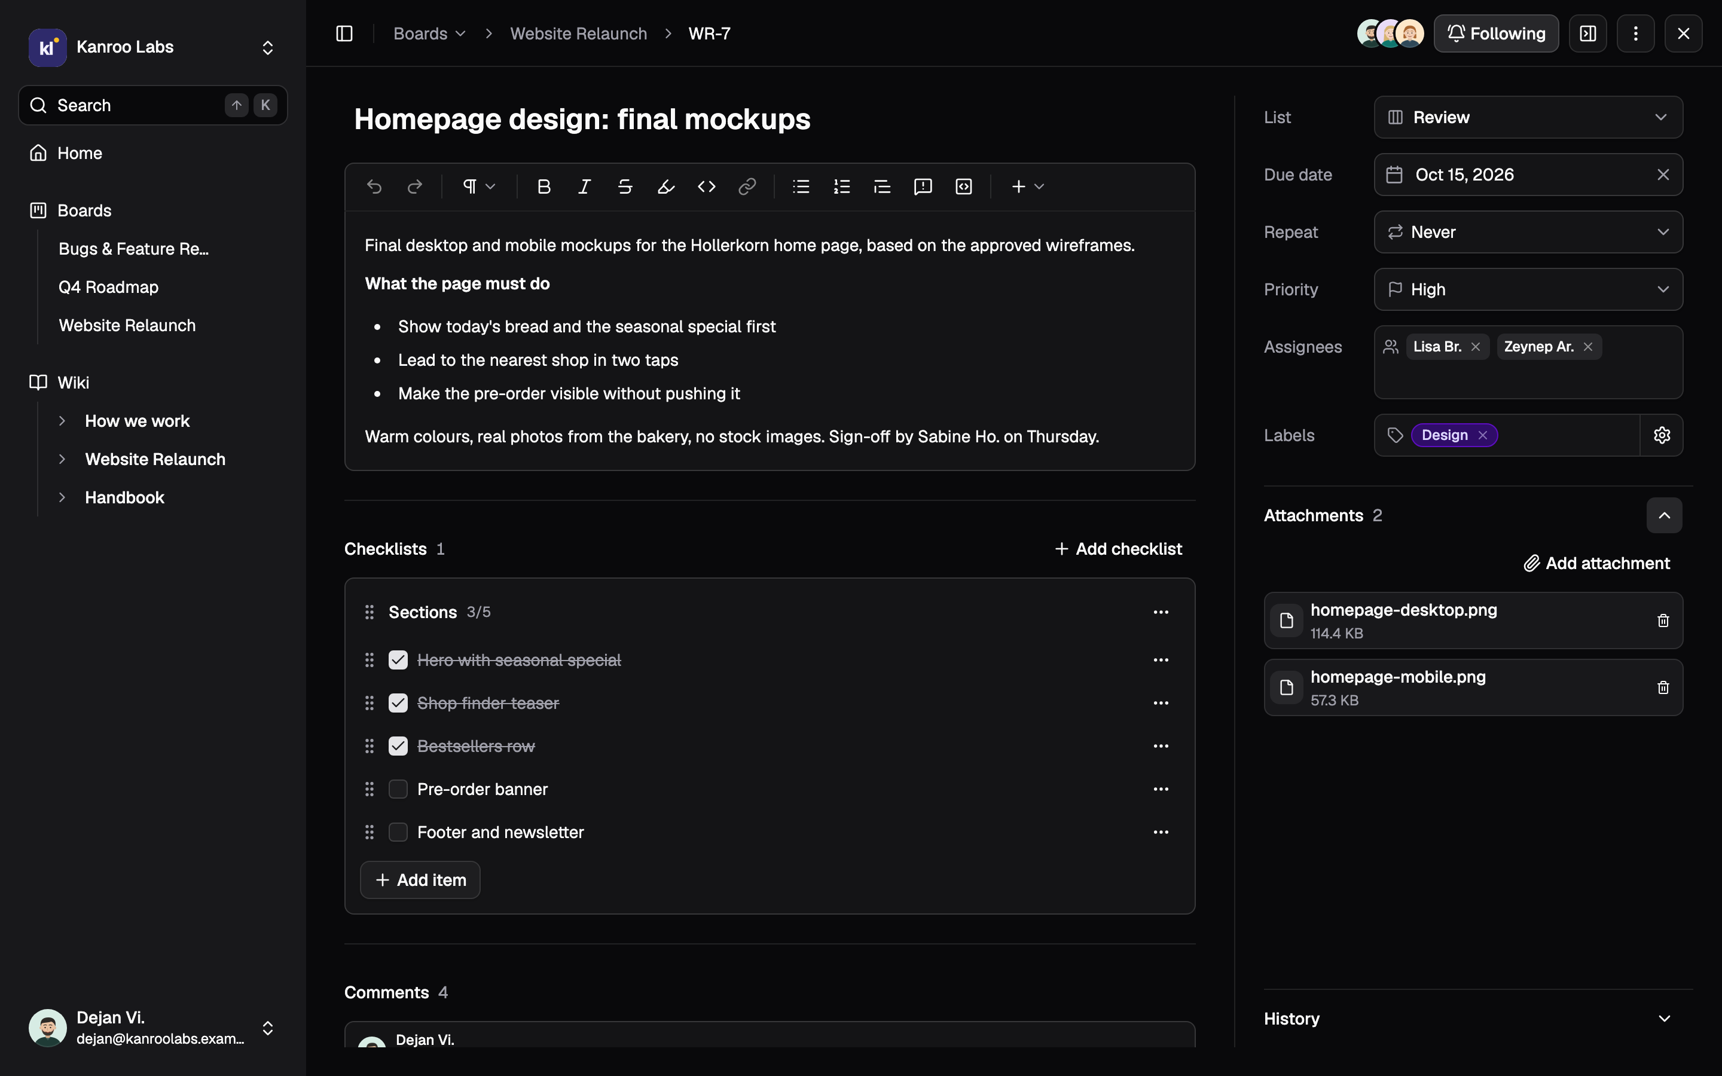This screenshot has width=1722, height=1076.
Task: Apply strikethrough formatting
Action: (625, 187)
